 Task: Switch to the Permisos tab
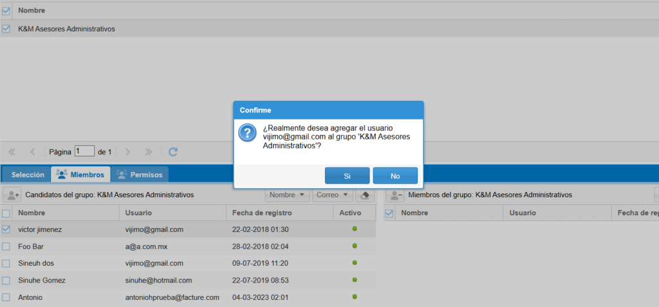coord(140,175)
